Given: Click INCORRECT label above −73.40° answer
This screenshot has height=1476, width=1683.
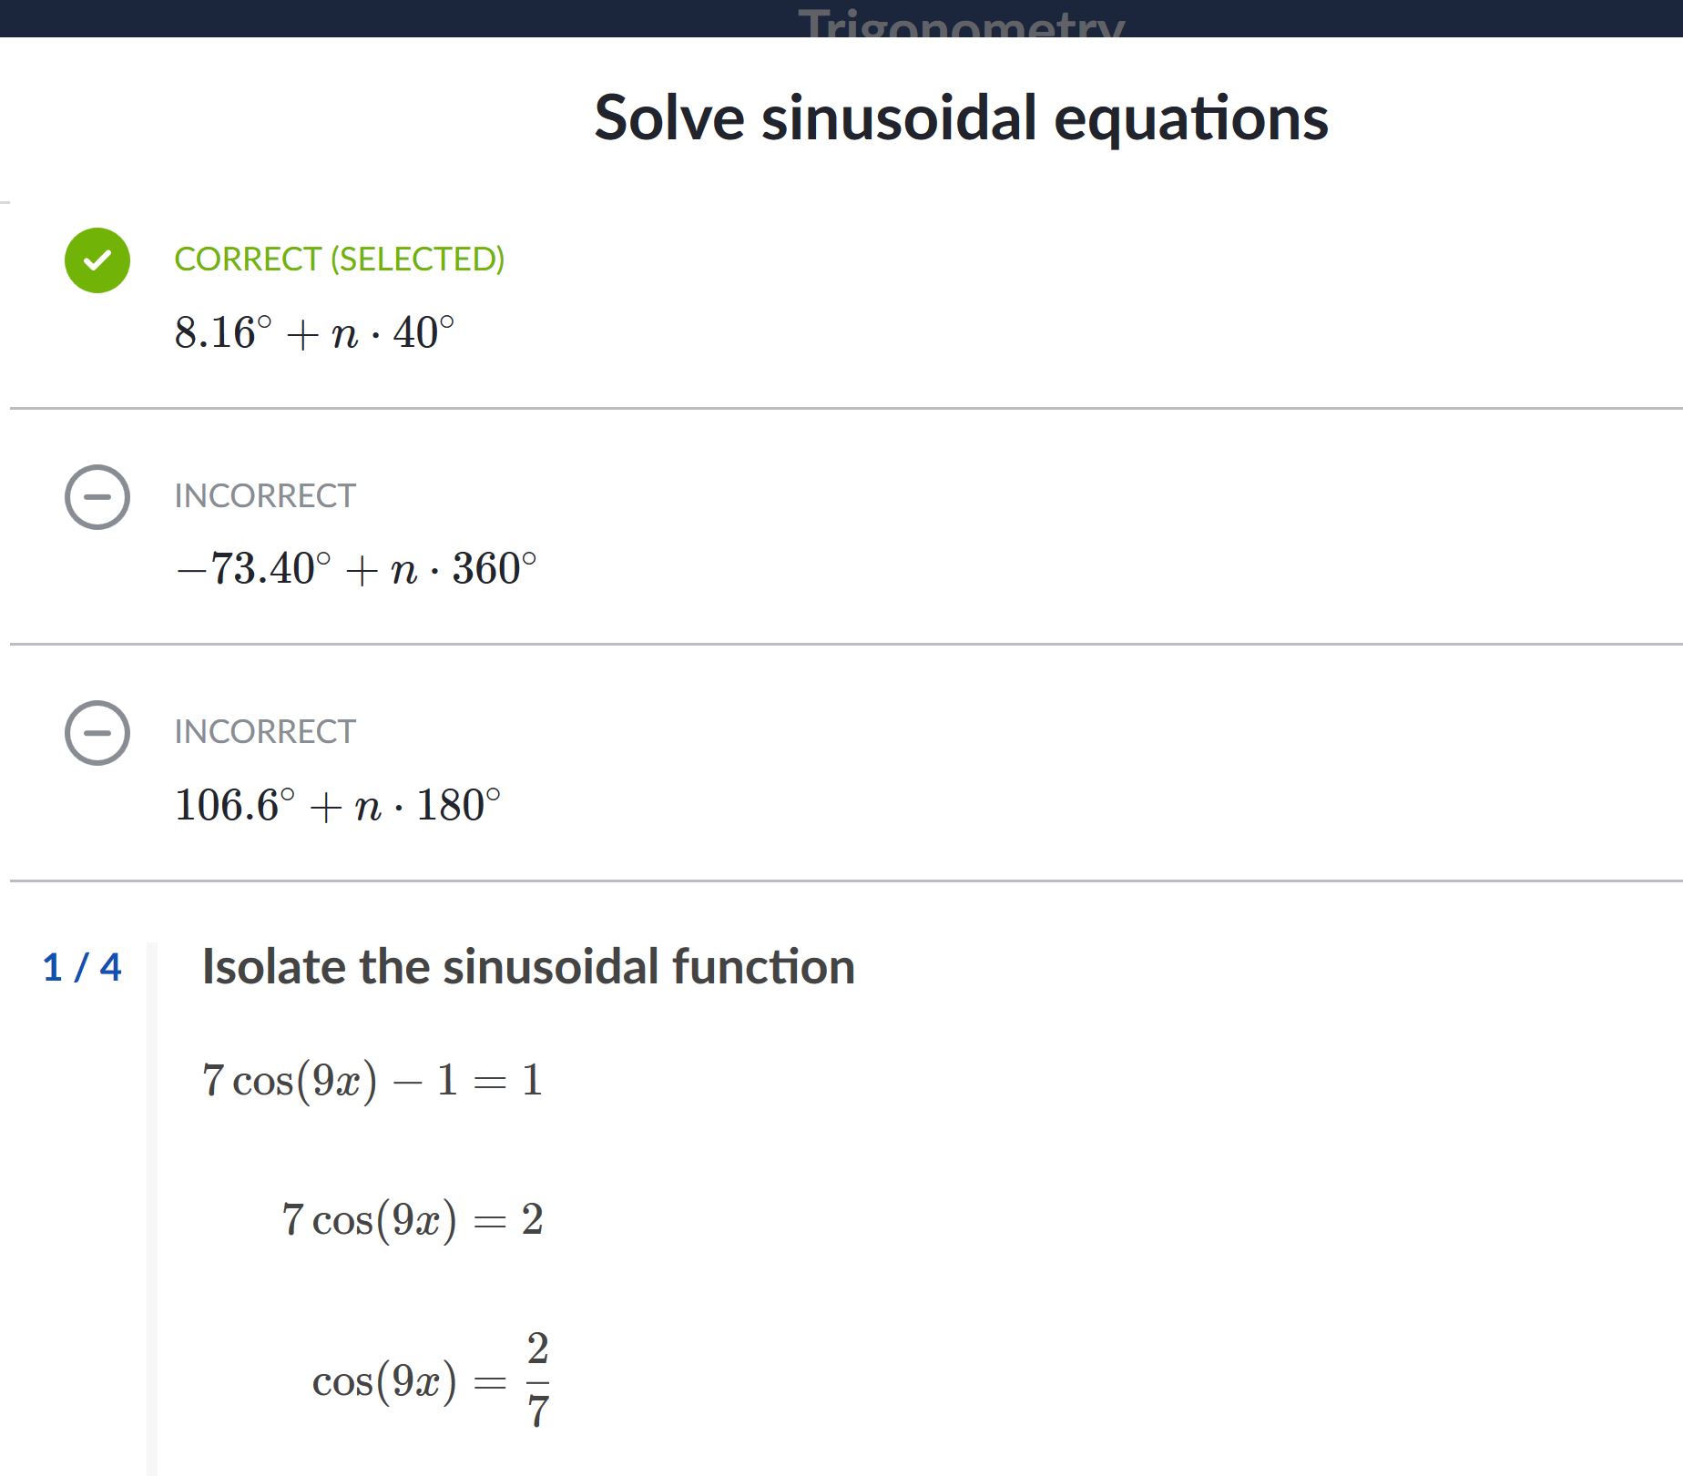Looking at the screenshot, I should 265,496.
